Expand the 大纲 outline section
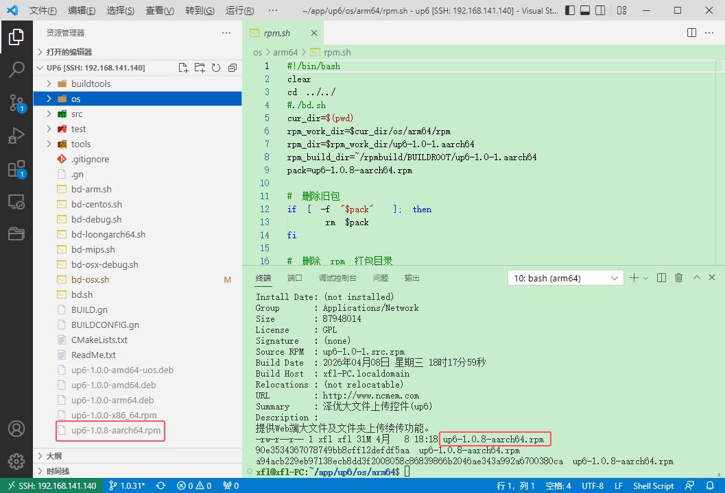The height and width of the screenshot is (493, 725). 54,456
